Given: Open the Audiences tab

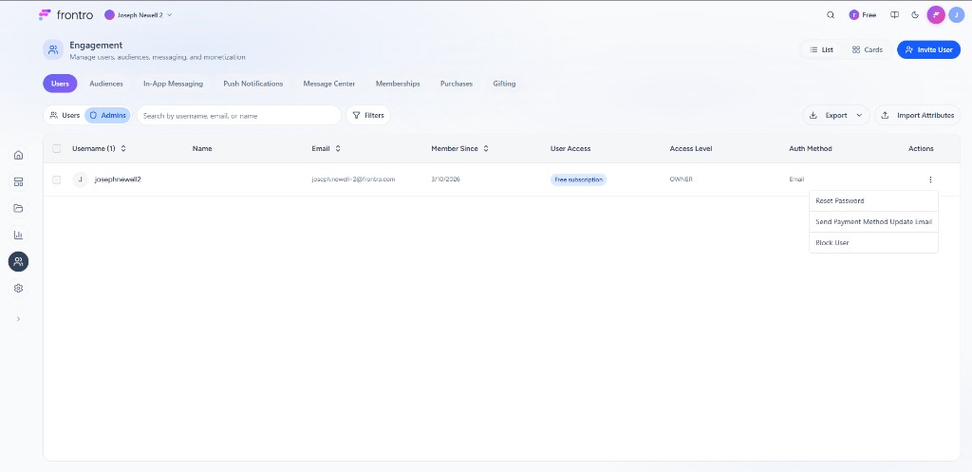Looking at the screenshot, I should [106, 84].
